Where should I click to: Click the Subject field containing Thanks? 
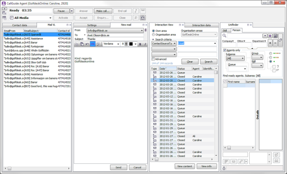tap(115, 39)
